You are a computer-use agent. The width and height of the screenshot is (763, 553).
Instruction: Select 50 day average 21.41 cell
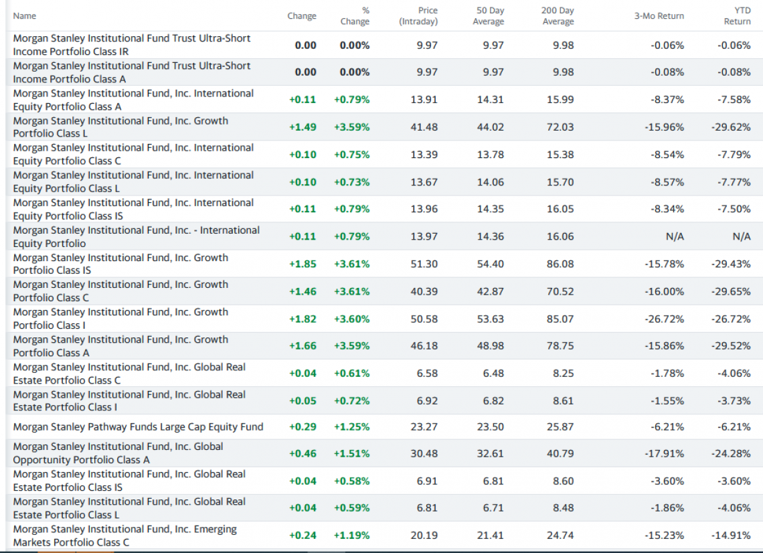click(491, 536)
